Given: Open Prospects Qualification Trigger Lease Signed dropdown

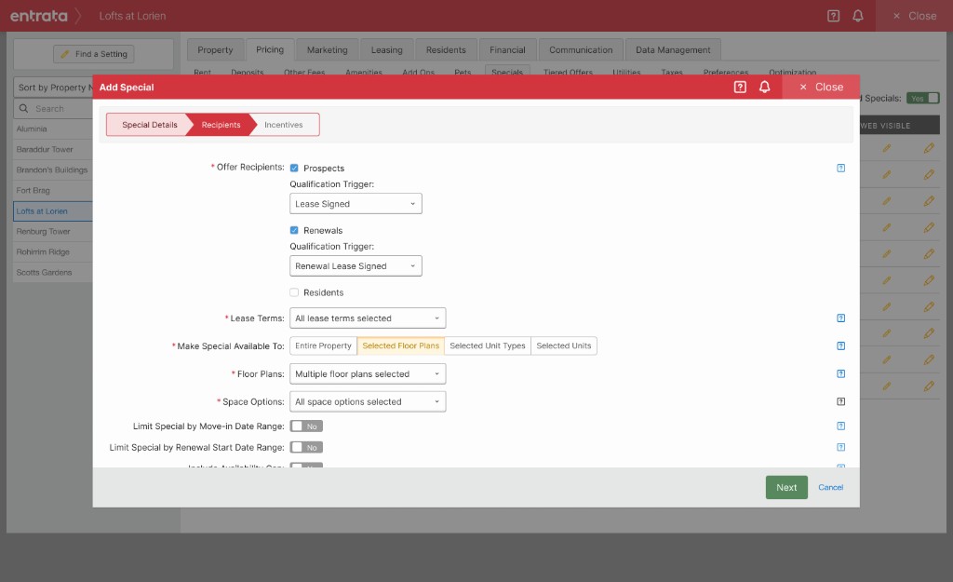Looking at the screenshot, I should [356, 204].
